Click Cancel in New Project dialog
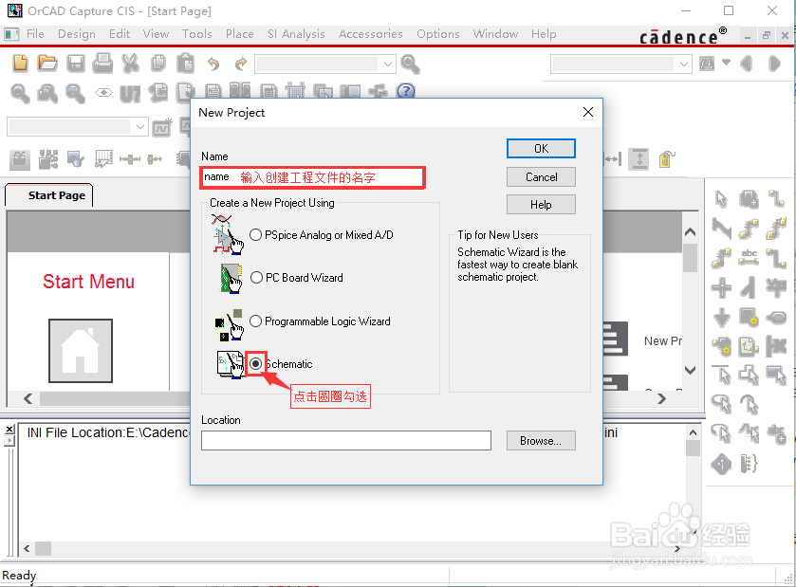The width and height of the screenshot is (796, 587). [541, 177]
